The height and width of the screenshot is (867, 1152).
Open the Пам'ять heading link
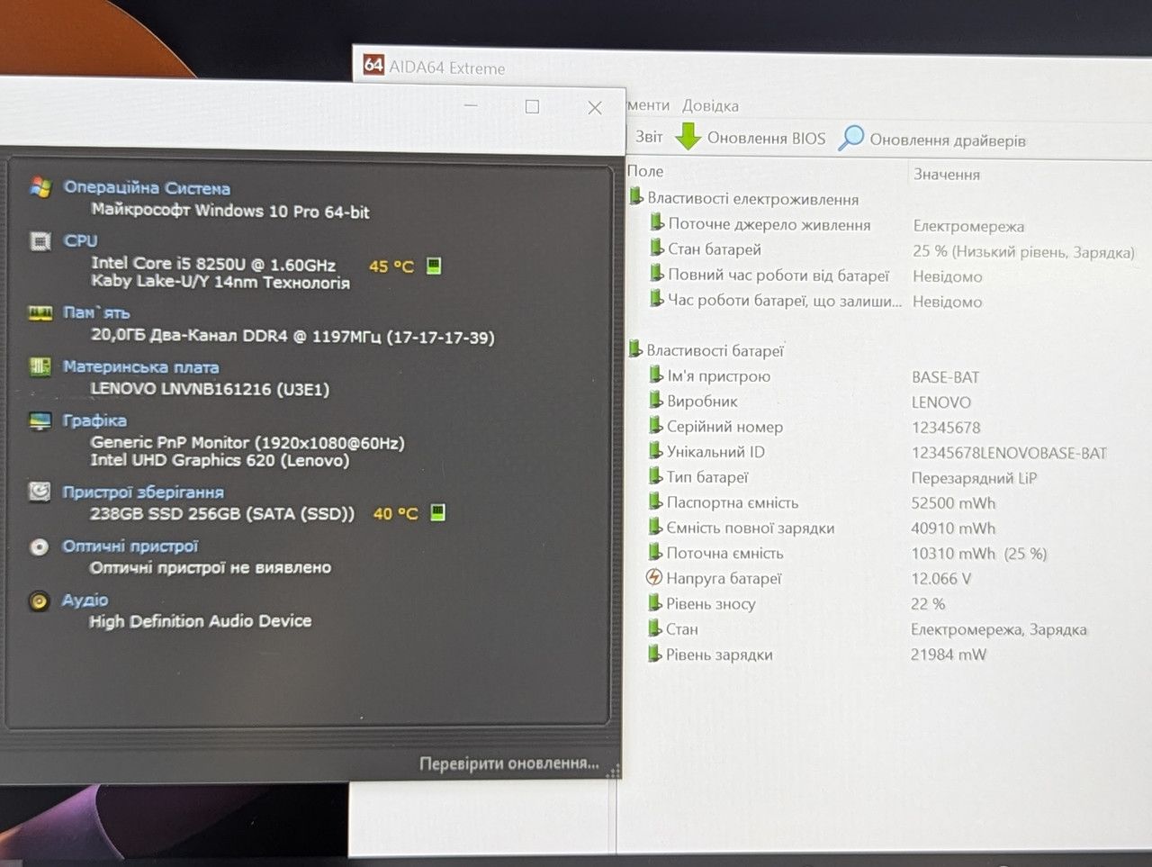pyautogui.click(x=96, y=312)
